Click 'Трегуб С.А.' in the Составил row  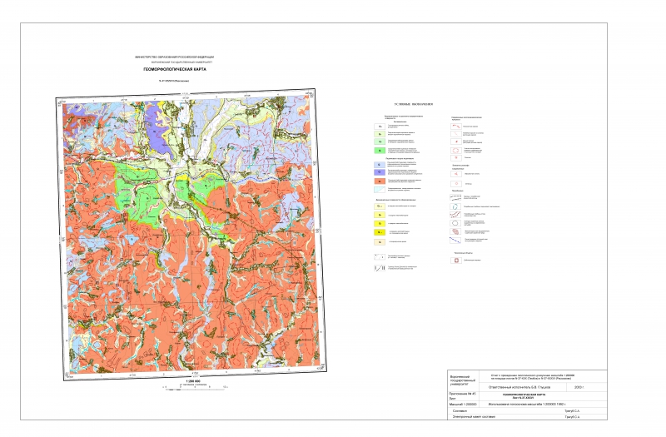coord(572,411)
